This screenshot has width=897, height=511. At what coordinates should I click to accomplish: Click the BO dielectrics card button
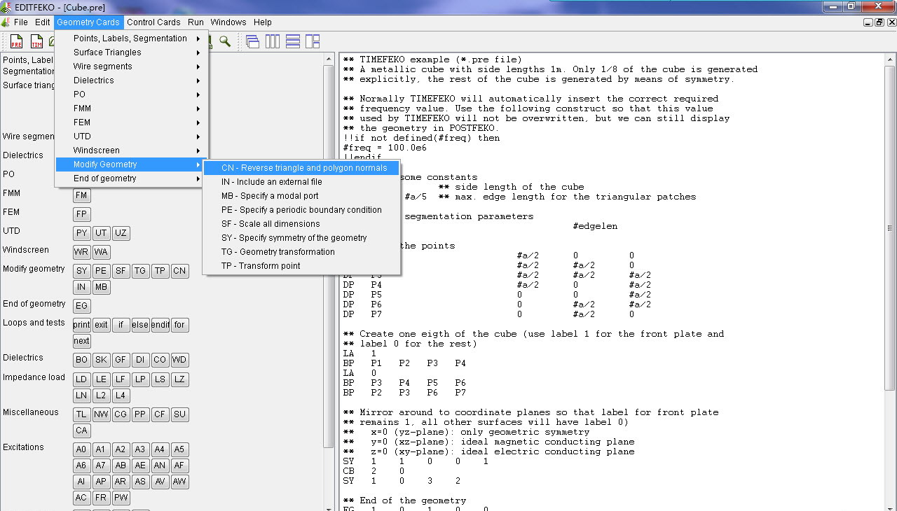[x=82, y=360]
